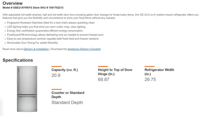Click the Counter or Standard Depth label
The image size is (200, 116).
click(68, 95)
